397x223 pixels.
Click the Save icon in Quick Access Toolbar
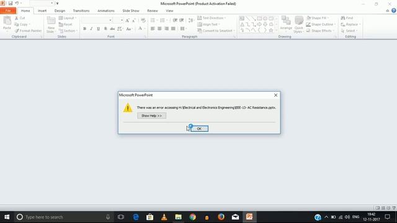tap(11, 3)
